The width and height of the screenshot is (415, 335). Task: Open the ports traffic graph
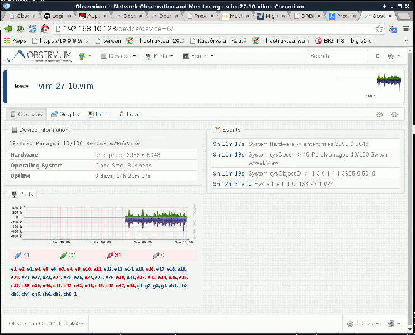point(103,224)
